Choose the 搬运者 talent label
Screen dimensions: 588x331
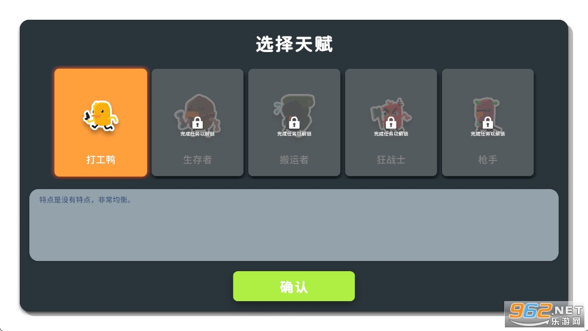(294, 159)
